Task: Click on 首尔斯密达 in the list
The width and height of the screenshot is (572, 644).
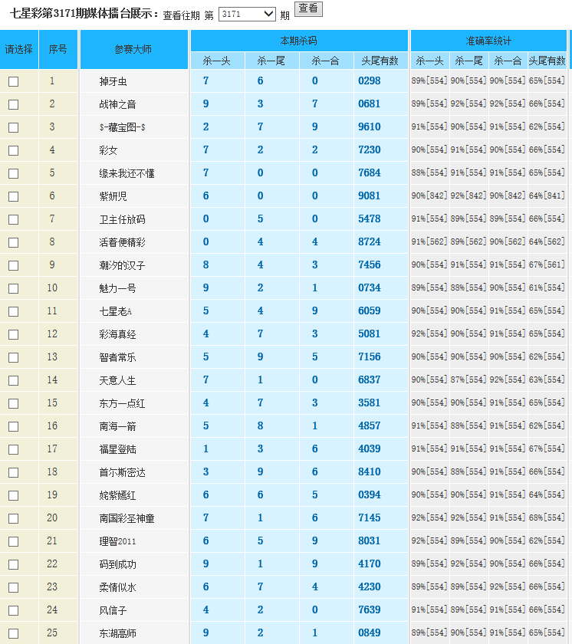Action: [x=122, y=472]
